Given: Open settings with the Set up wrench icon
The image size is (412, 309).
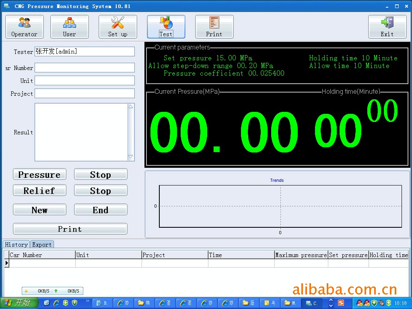Looking at the screenshot, I should pos(117,27).
